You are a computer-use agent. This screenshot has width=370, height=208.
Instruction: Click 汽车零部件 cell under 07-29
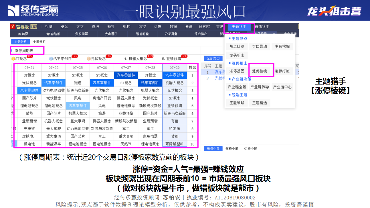tap(175, 75)
